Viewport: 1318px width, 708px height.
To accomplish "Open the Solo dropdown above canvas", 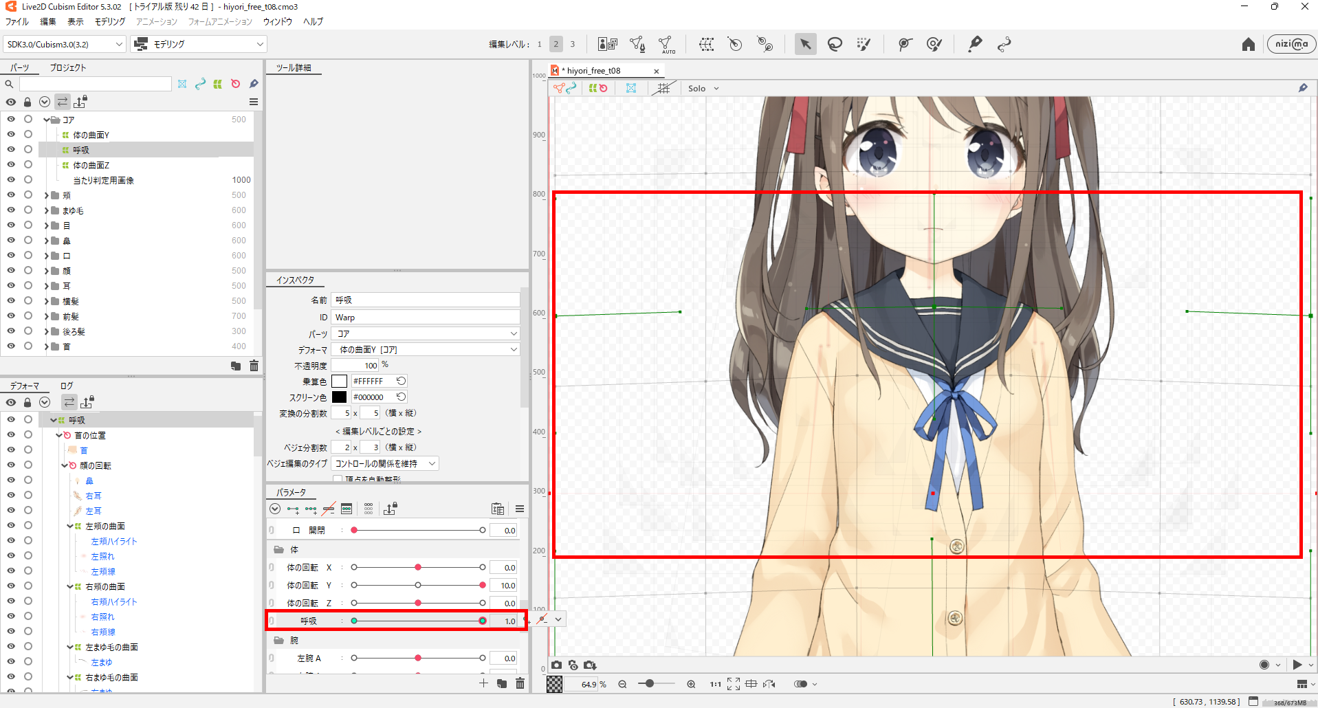I will pos(703,89).
